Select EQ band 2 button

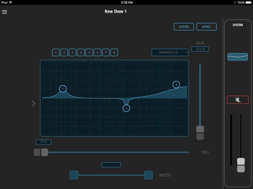[x=64, y=53]
